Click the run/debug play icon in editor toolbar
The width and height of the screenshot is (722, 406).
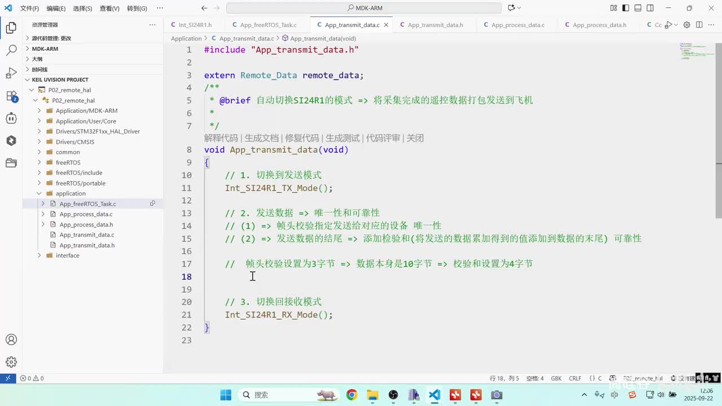pyautogui.click(x=668, y=25)
